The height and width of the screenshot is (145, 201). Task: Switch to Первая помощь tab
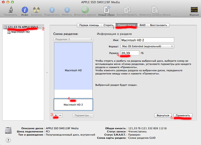(89, 25)
